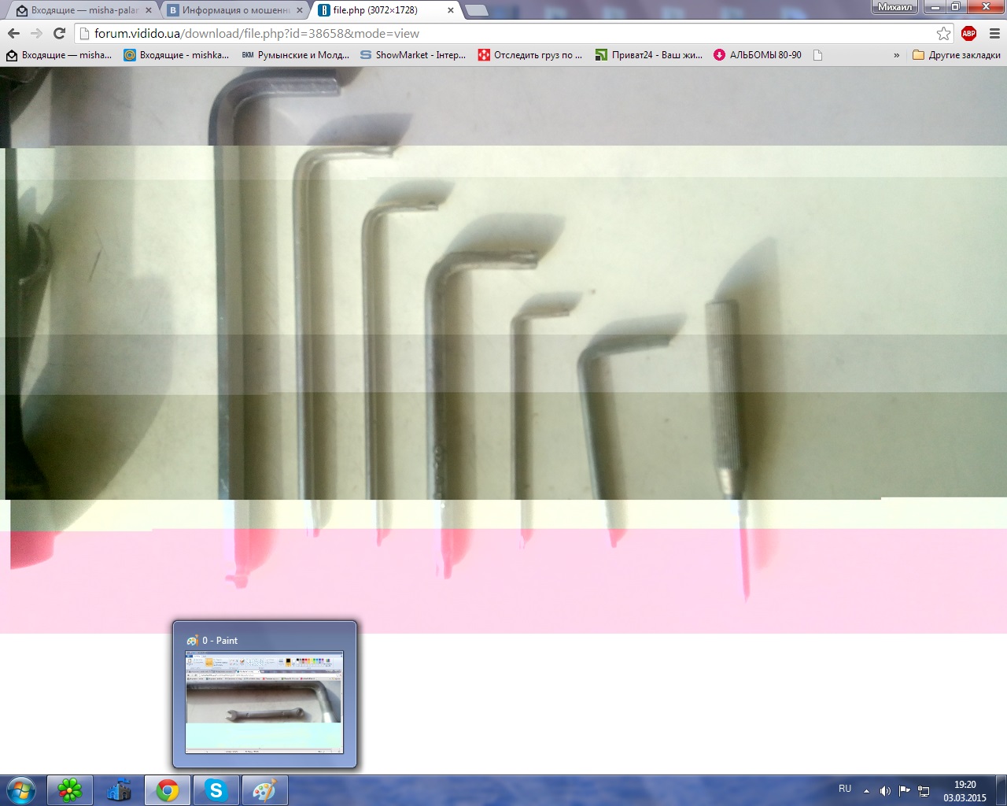Open the Skype taskbar icon
Image resolution: width=1007 pixels, height=806 pixels.
(216, 790)
